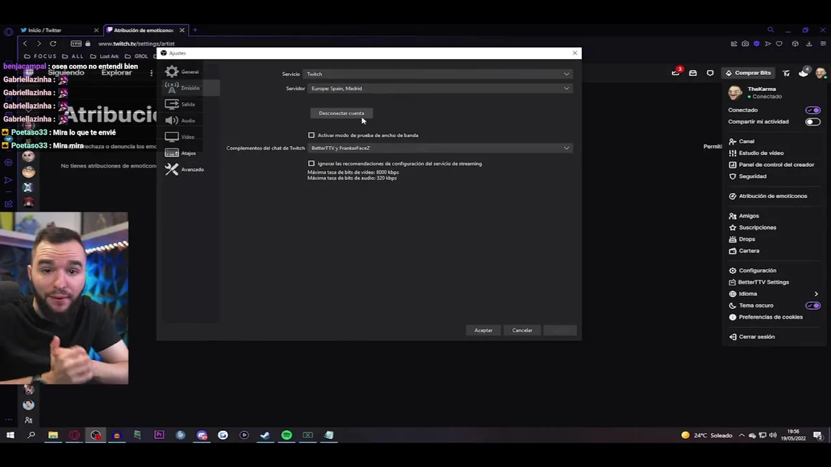831x467 pixels.
Task: Click the browser forward arrow
Action: (x=39, y=43)
